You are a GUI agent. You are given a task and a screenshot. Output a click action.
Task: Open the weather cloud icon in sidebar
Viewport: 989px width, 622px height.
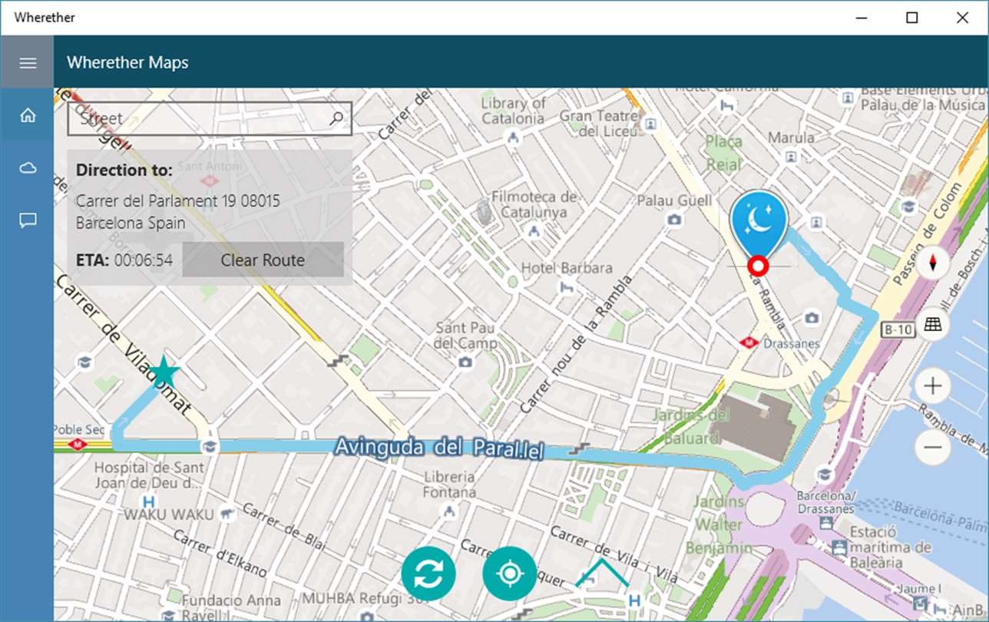pos(28,168)
